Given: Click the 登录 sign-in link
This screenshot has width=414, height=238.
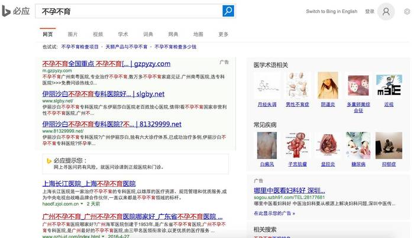Looking at the screenshot, I should (x=370, y=11).
